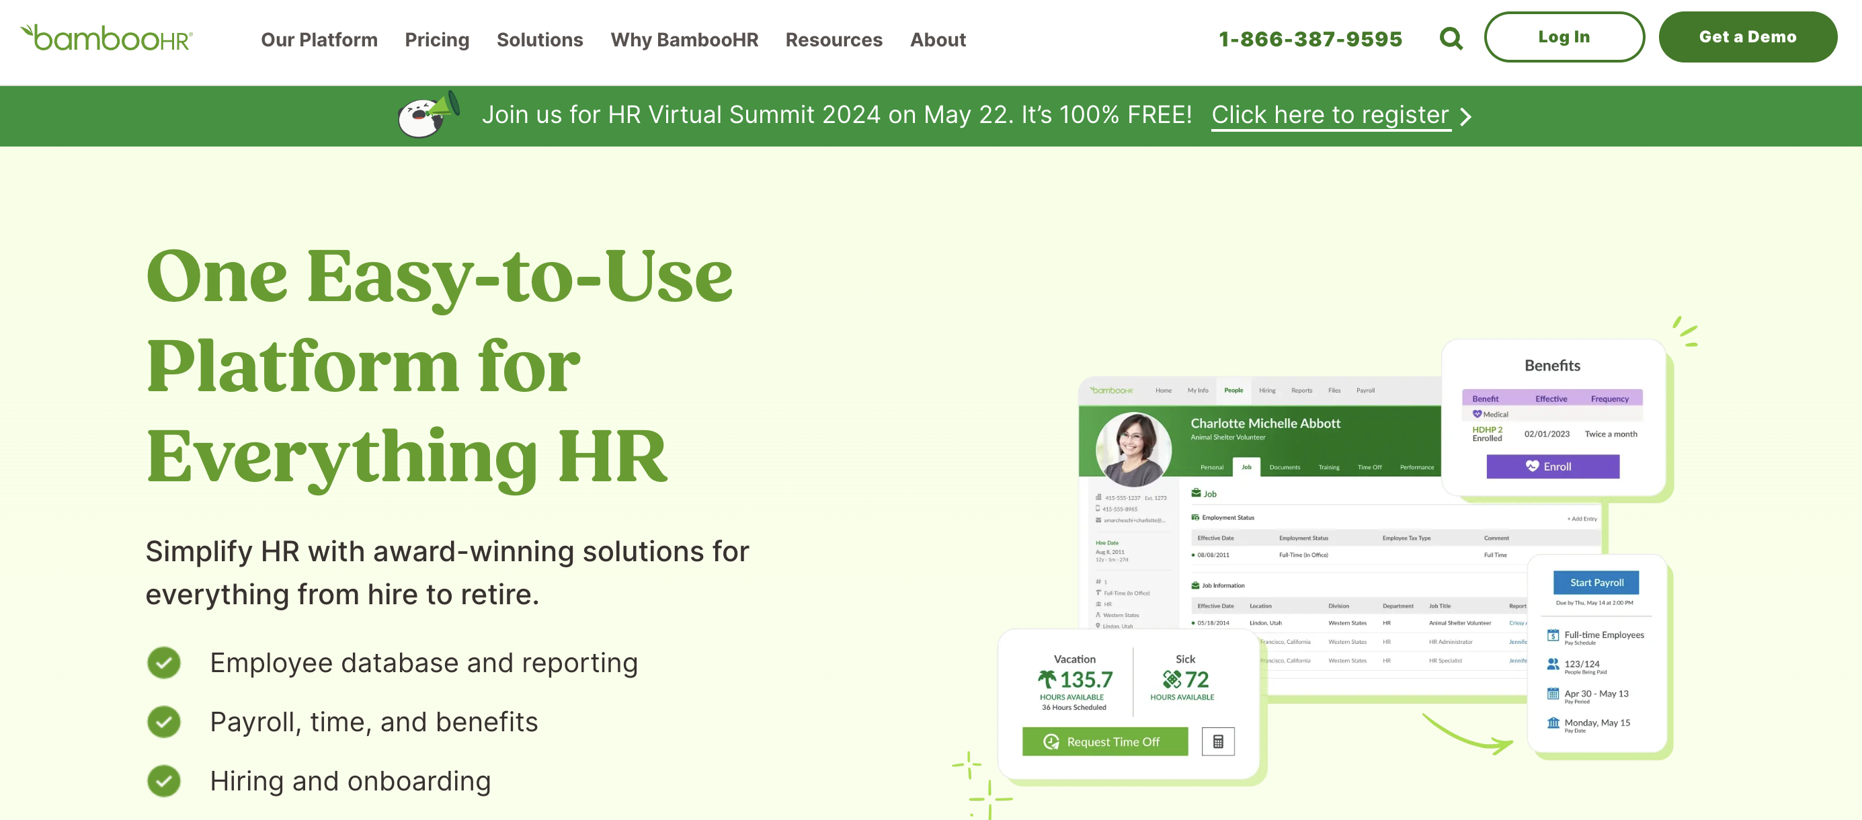Click the Log In button
The height and width of the screenshot is (820, 1862).
click(1564, 37)
